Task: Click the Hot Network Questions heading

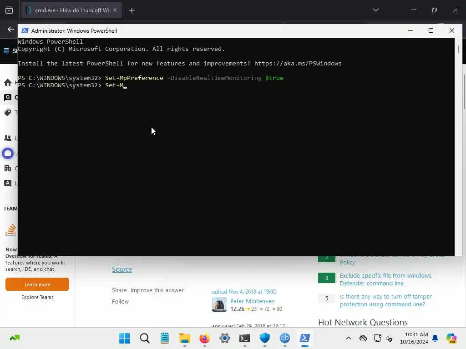Action: (363, 322)
